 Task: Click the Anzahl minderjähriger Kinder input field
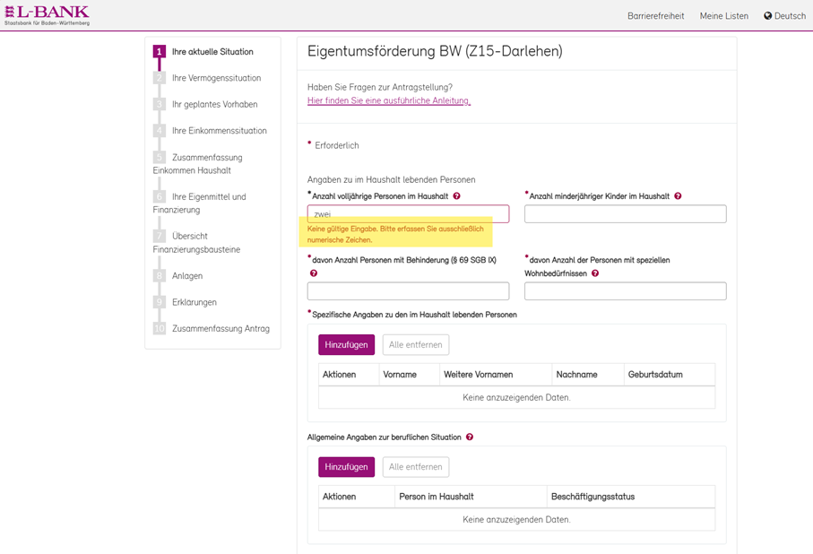coord(625,214)
